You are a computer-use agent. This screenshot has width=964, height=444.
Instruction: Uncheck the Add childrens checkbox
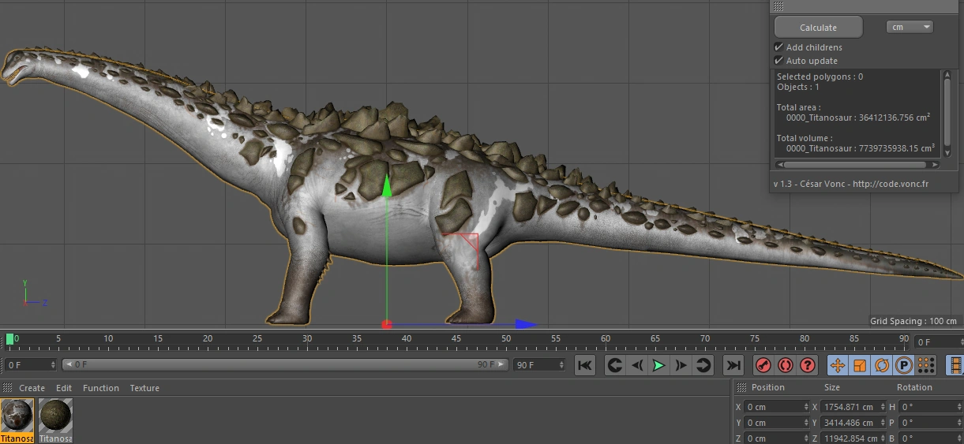(x=779, y=47)
